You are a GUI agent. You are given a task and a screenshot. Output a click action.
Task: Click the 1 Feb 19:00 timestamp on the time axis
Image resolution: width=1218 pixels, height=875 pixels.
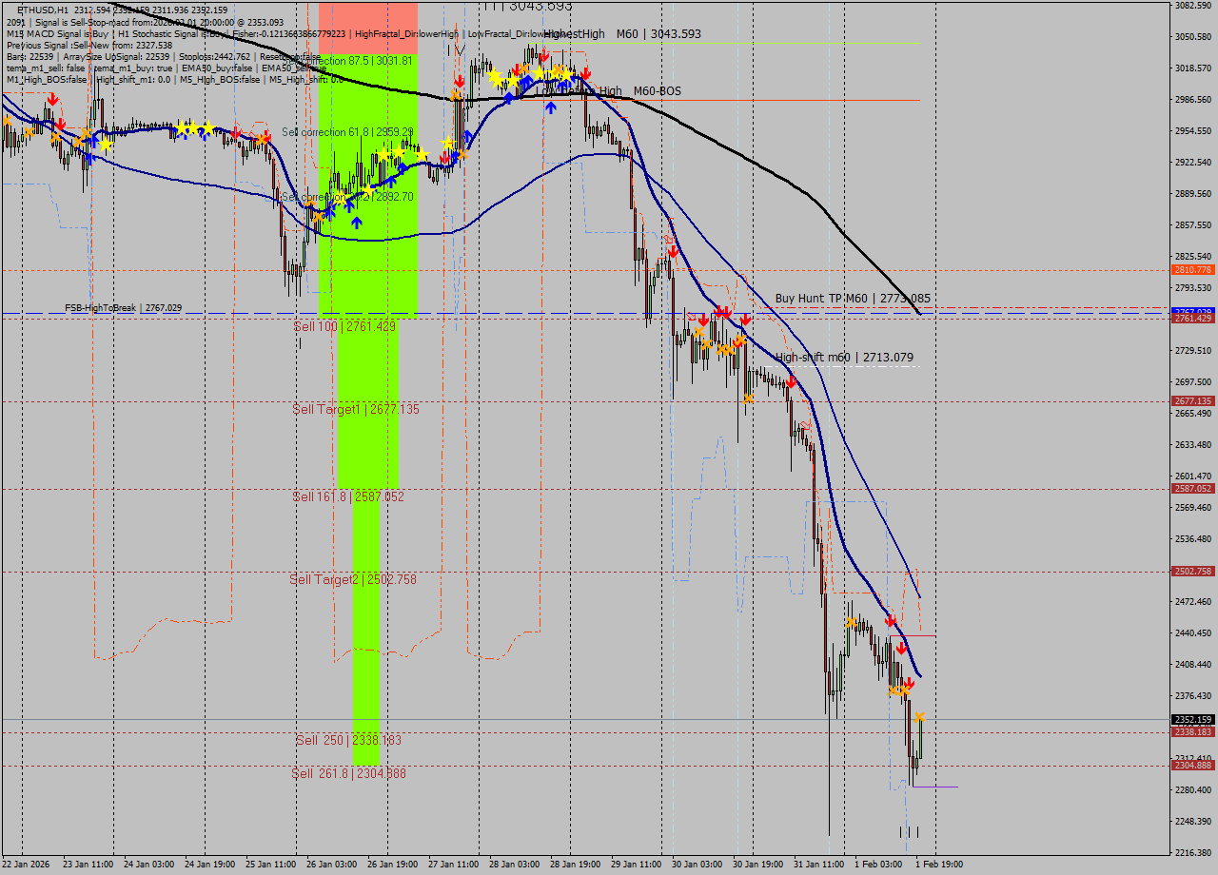coord(937,865)
